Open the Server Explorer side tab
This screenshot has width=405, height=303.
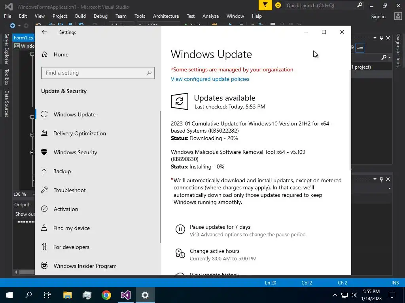tap(7, 49)
